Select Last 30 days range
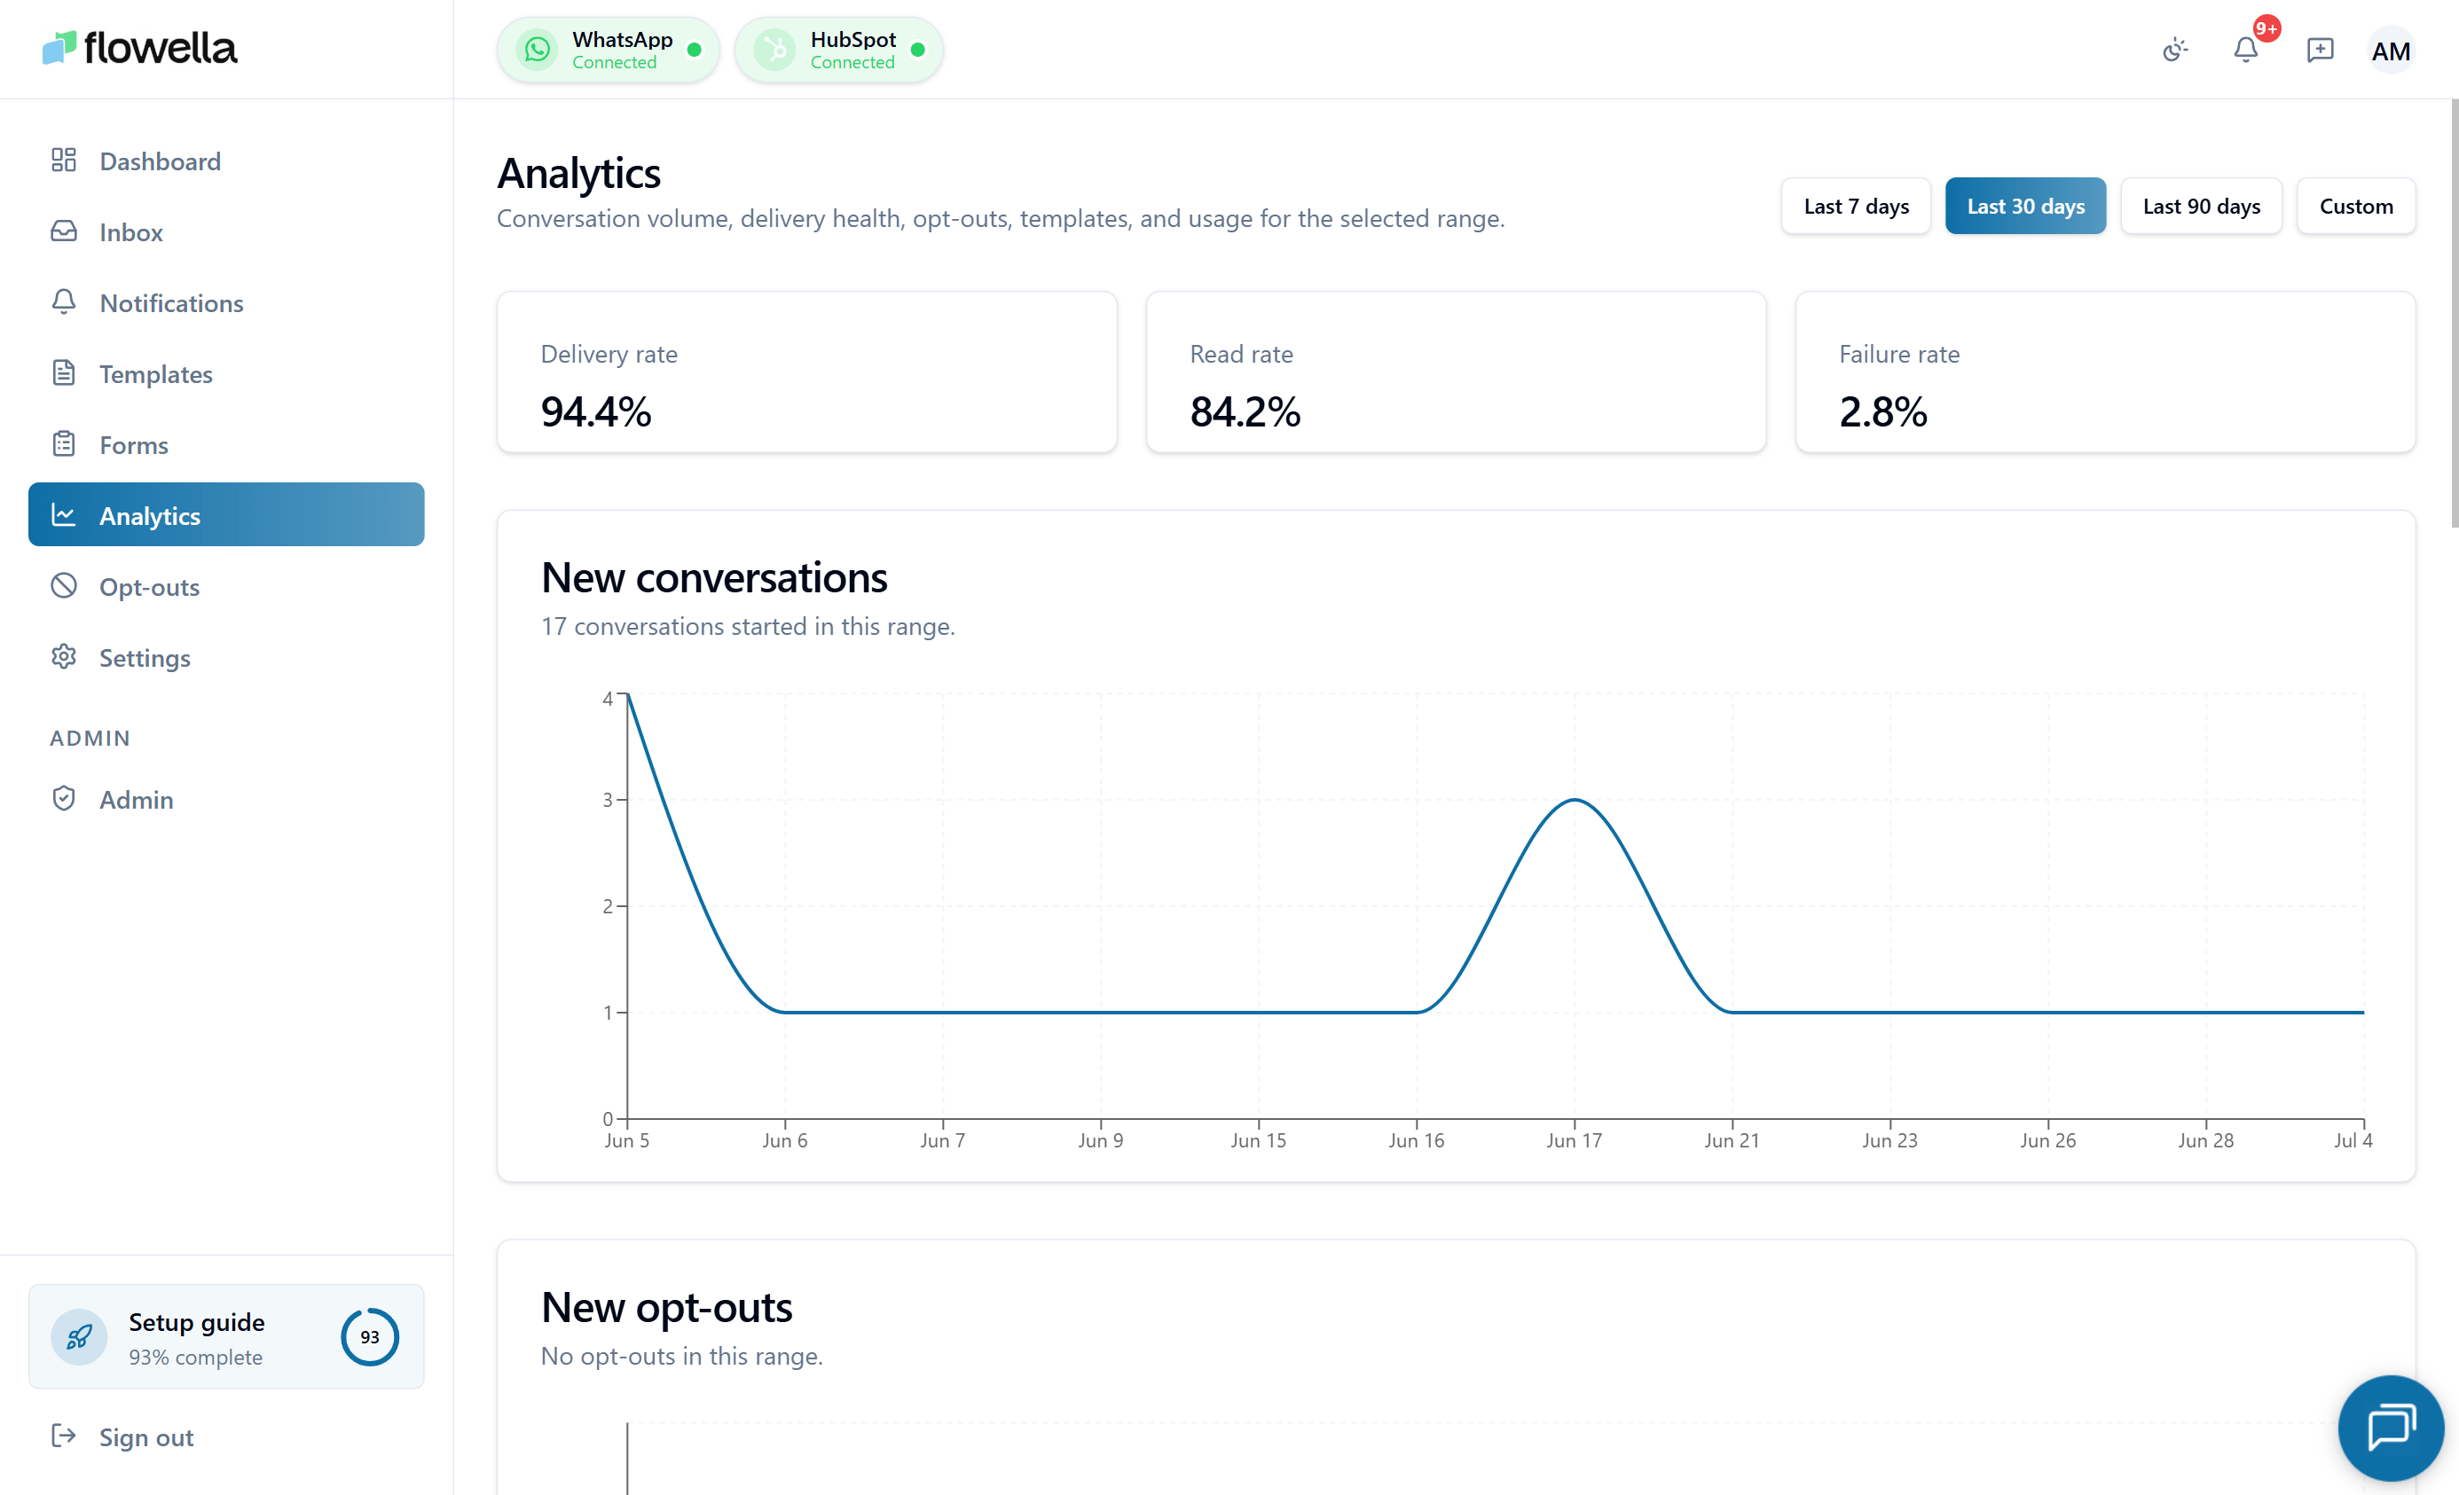This screenshot has width=2459, height=1495. pos(2026,206)
